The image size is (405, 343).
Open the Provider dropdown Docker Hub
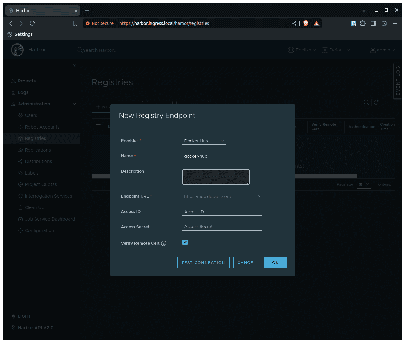click(204, 141)
